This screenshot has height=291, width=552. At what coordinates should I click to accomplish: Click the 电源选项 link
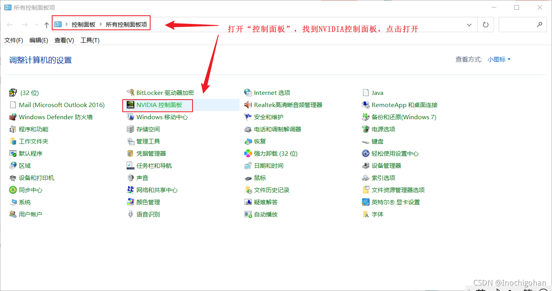point(383,129)
